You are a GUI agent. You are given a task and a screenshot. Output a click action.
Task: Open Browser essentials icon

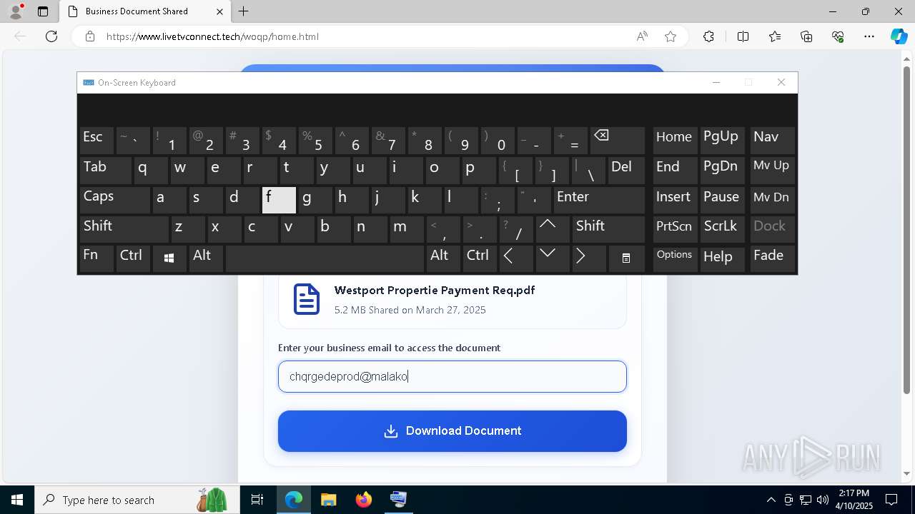pos(838,36)
